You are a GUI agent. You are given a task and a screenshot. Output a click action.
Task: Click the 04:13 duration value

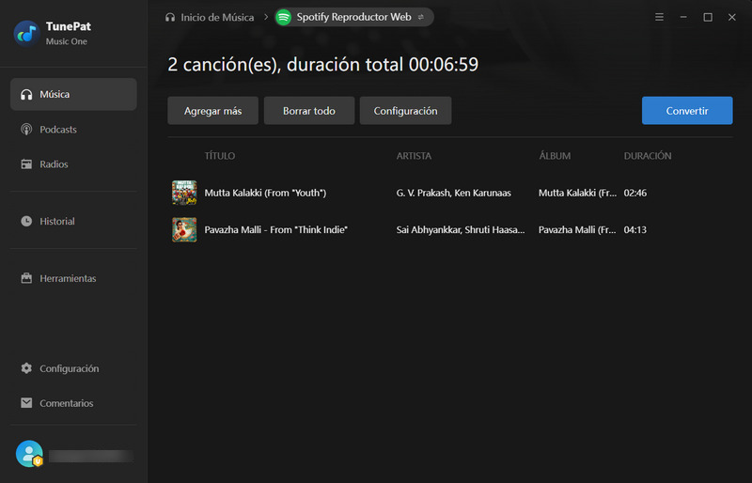point(635,229)
